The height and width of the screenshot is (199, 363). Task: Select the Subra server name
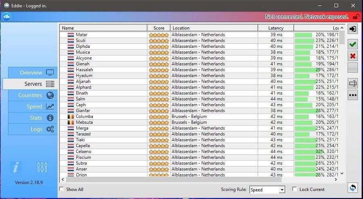pos(81,163)
